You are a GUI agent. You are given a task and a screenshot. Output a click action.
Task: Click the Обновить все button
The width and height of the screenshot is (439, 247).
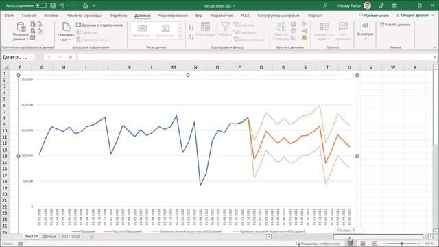(66, 32)
